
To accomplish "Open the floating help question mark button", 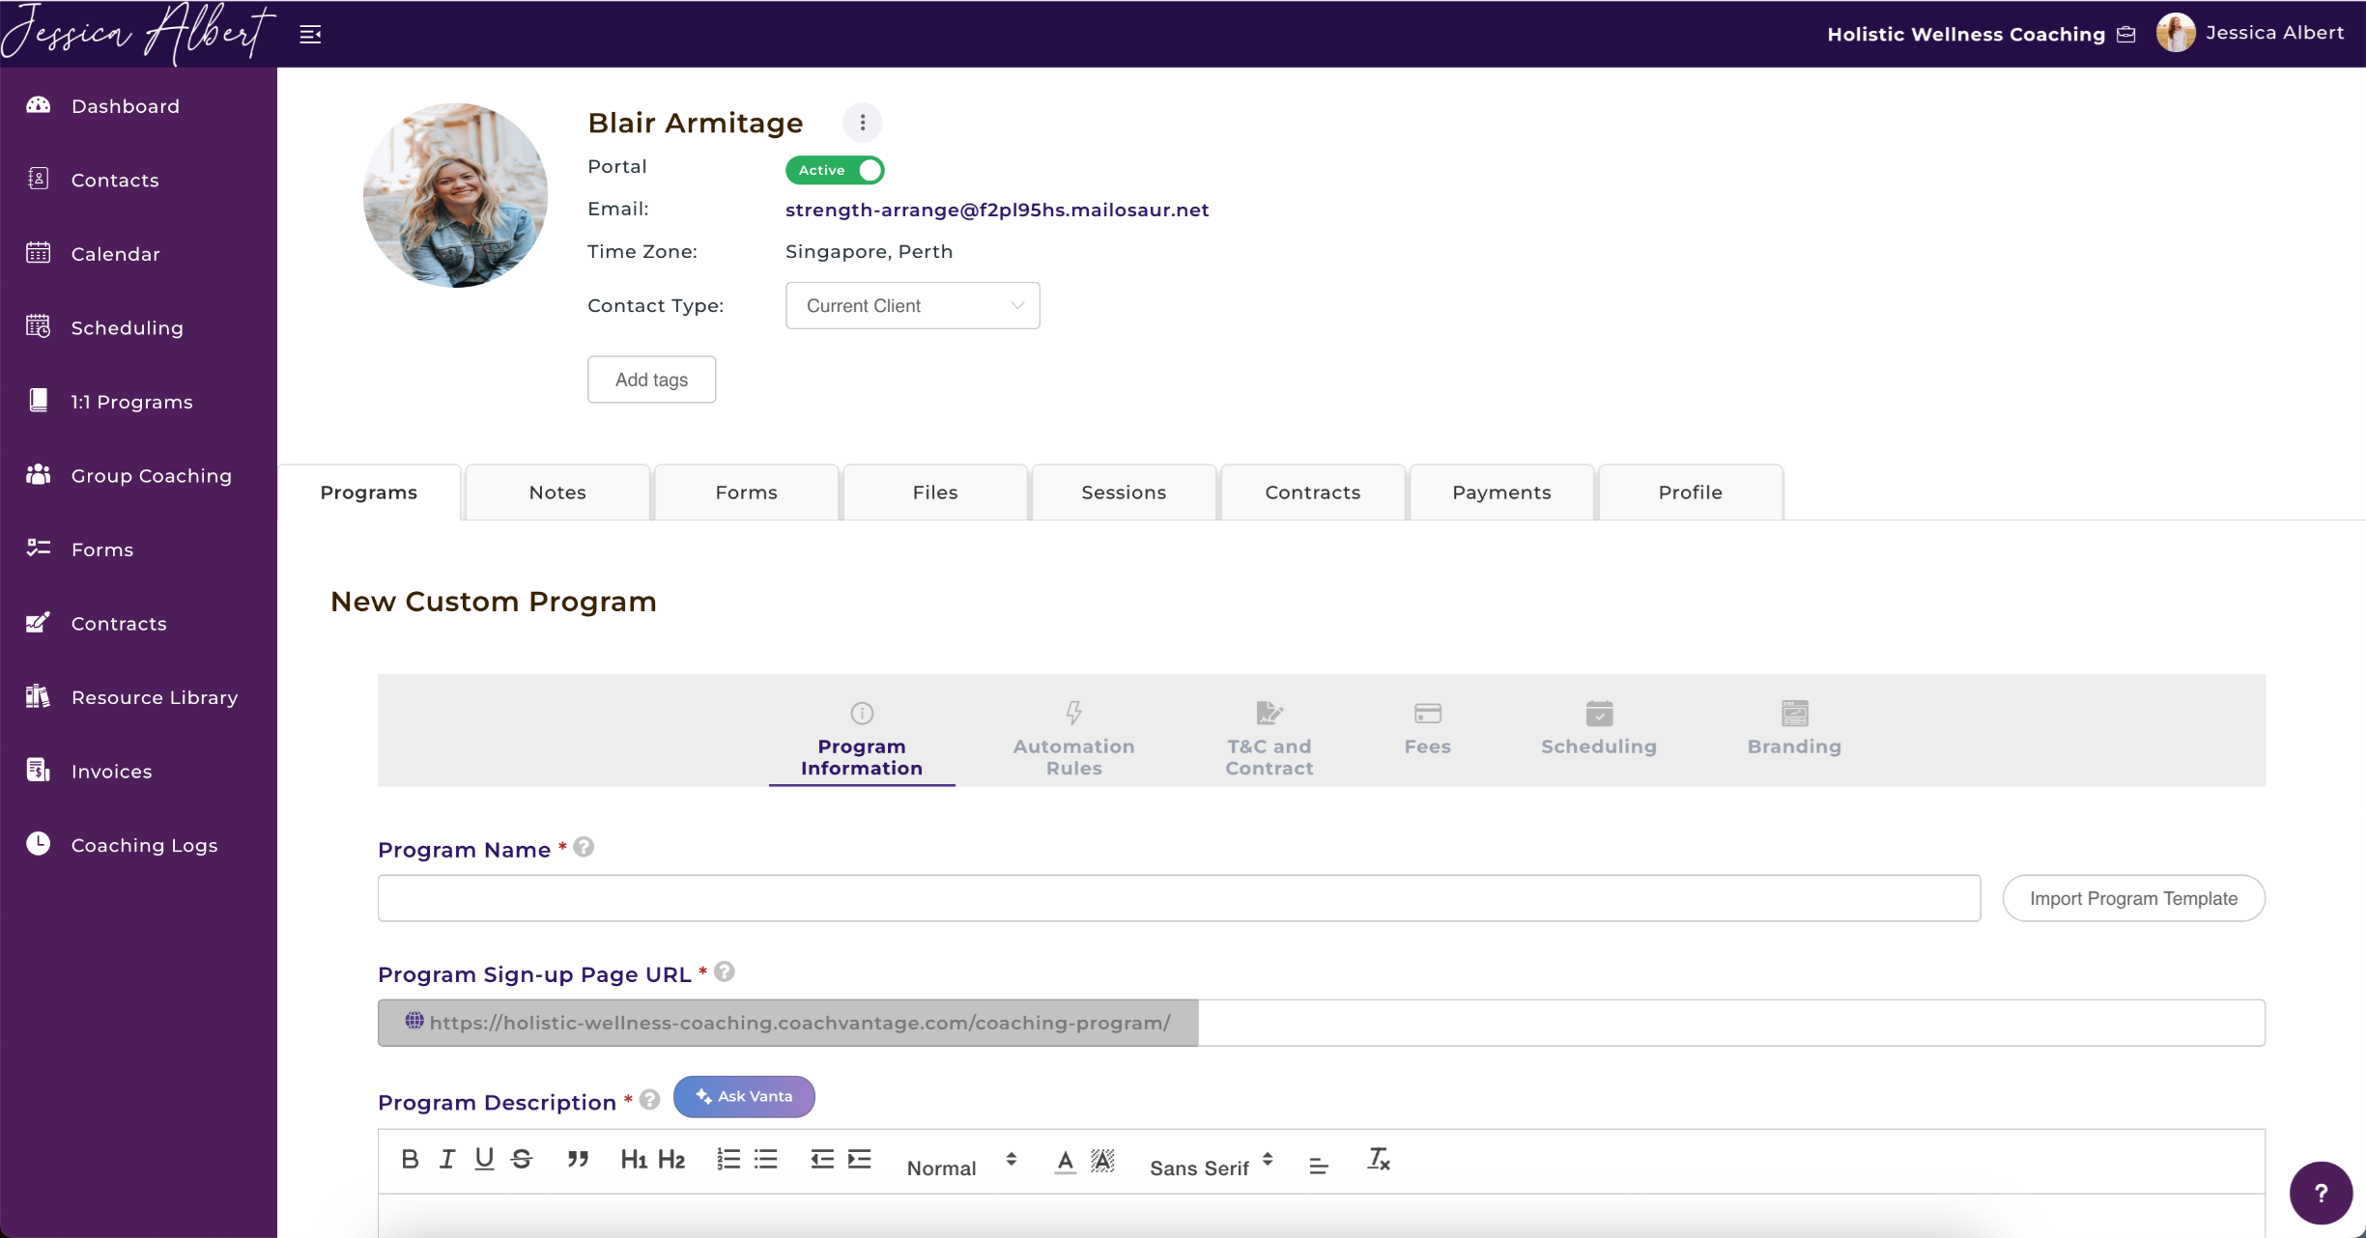I will pos(2320,1193).
